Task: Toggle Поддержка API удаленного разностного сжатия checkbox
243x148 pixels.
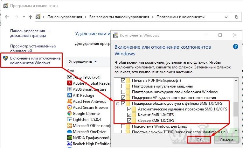Action: click(123, 98)
